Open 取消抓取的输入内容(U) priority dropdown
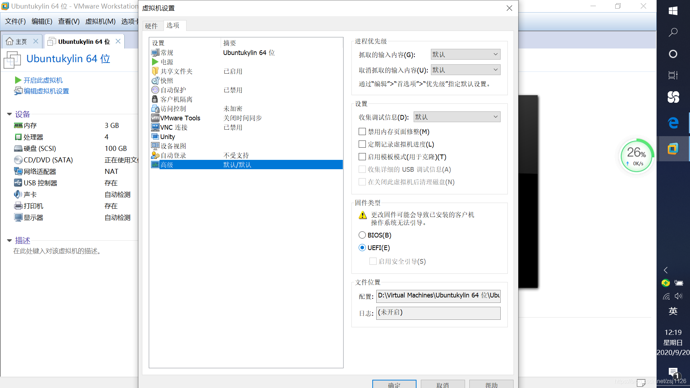The height and width of the screenshot is (388, 690). [x=465, y=70]
